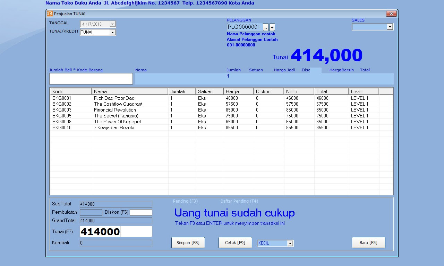
Task: Add new customer with the '+' button
Action: click(272, 27)
